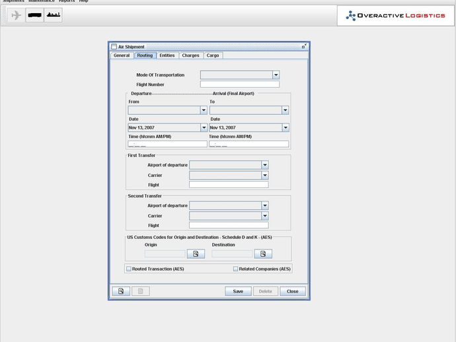Open First Transfer Carrier dropdown
This screenshot has height=342, width=456.
point(264,175)
